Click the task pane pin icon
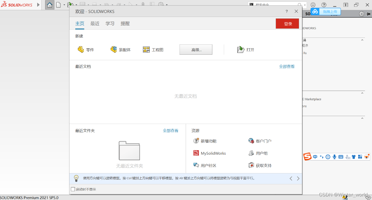This screenshot has width=372, height=200. (368, 14)
